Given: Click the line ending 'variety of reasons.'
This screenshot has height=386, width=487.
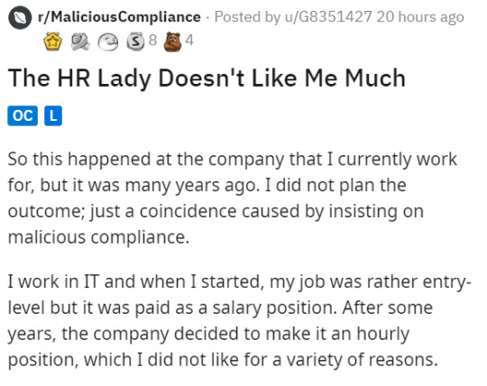Looking at the screenshot, I should pos(223,360).
